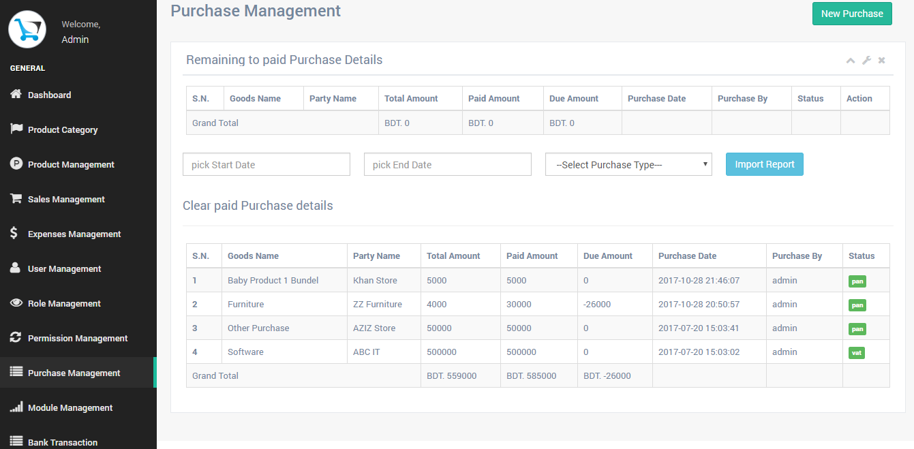Open panel settings wrench icon
This screenshot has width=914, height=449.
(866, 60)
